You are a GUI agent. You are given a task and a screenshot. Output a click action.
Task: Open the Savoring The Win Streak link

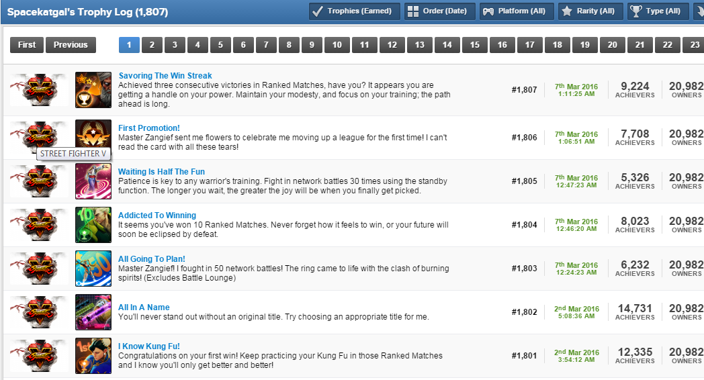165,76
